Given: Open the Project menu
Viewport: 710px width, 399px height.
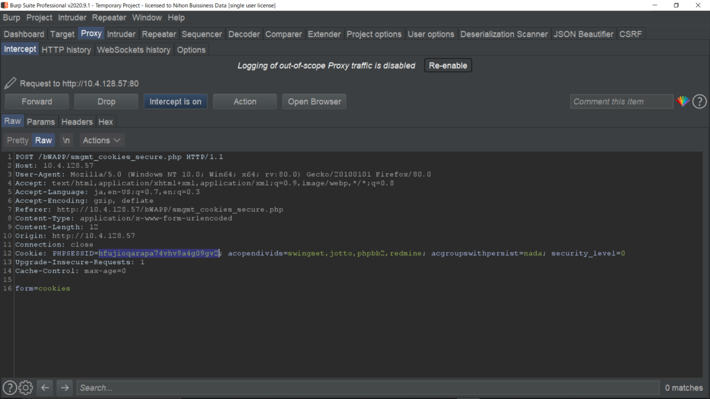Looking at the screenshot, I should [x=40, y=18].
